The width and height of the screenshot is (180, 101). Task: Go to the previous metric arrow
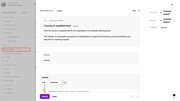point(132,96)
